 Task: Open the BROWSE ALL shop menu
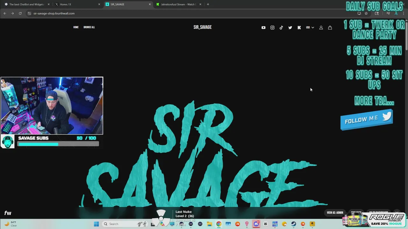pyautogui.click(x=89, y=27)
